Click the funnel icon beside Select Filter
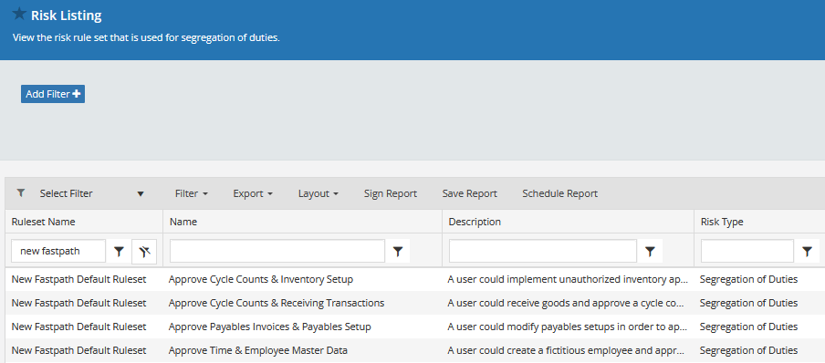The image size is (825, 363). pyautogui.click(x=20, y=193)
